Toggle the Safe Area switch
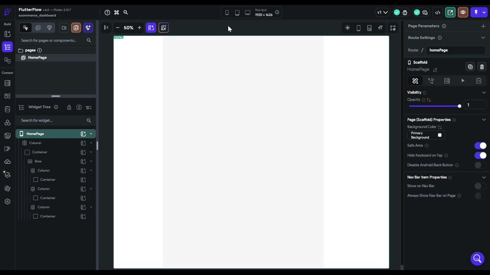490x275 pixels. point(480,145)
